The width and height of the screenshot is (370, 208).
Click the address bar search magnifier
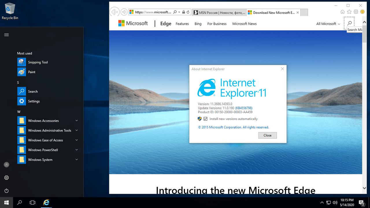[x=175, y=12]
